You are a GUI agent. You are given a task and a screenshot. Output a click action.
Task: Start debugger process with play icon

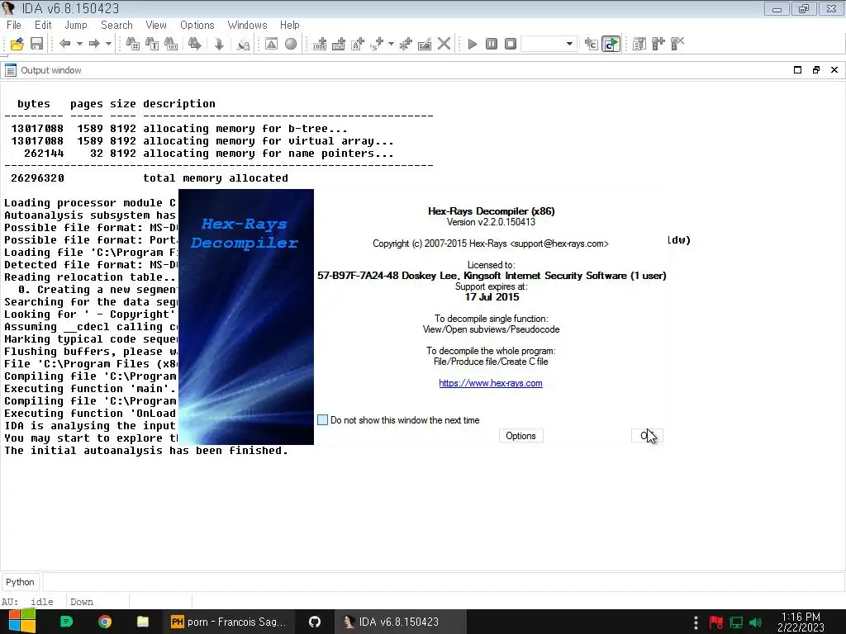tap(473, 44)
